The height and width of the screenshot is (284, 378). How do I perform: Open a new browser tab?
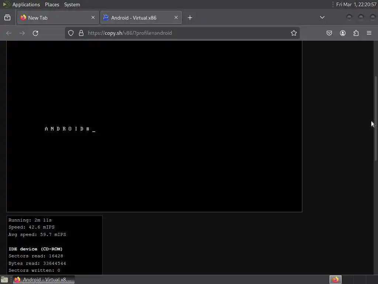pos(190,18)
